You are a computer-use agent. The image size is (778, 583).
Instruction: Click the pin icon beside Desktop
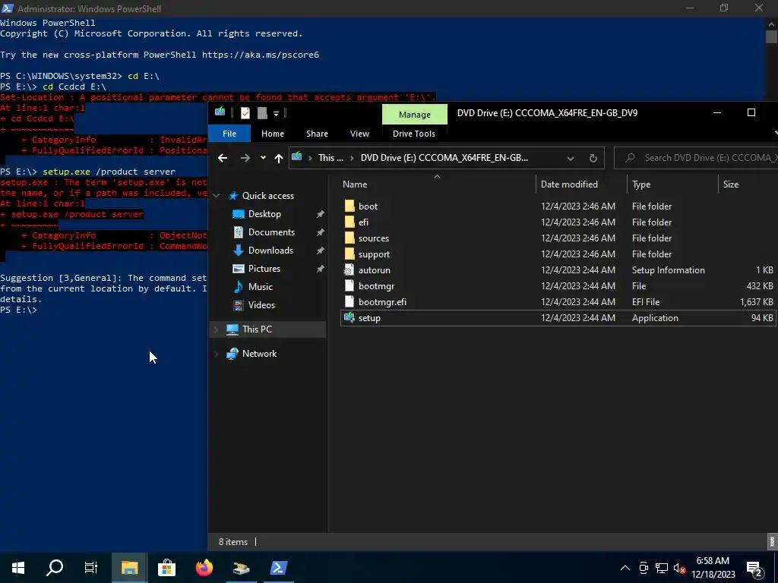[321, 214]
